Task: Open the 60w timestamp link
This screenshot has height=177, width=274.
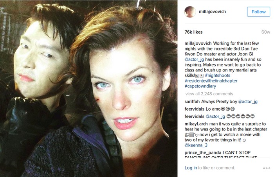Action: (266, 32)
